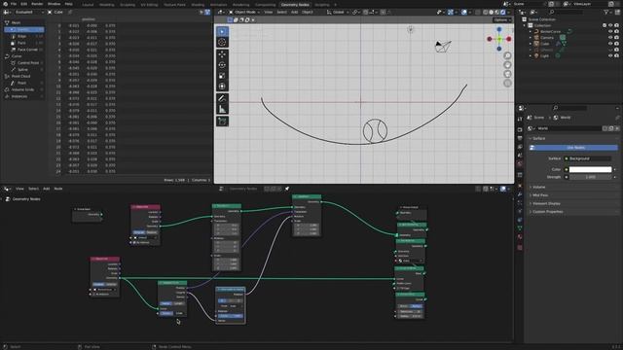Select the Annotate tool in viewport toolbar
The width and height of the screenshot is (623, 350).
tap(222, 98)
